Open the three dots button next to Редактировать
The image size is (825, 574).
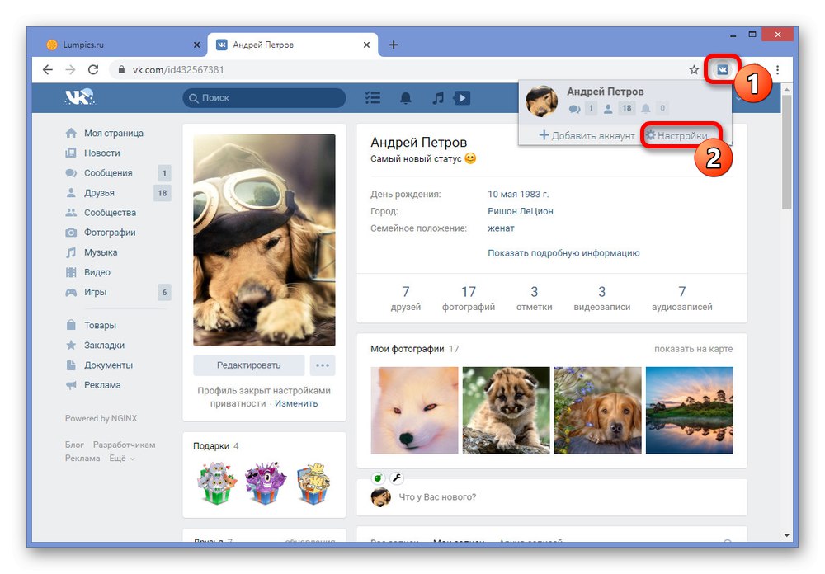[323, 365]
